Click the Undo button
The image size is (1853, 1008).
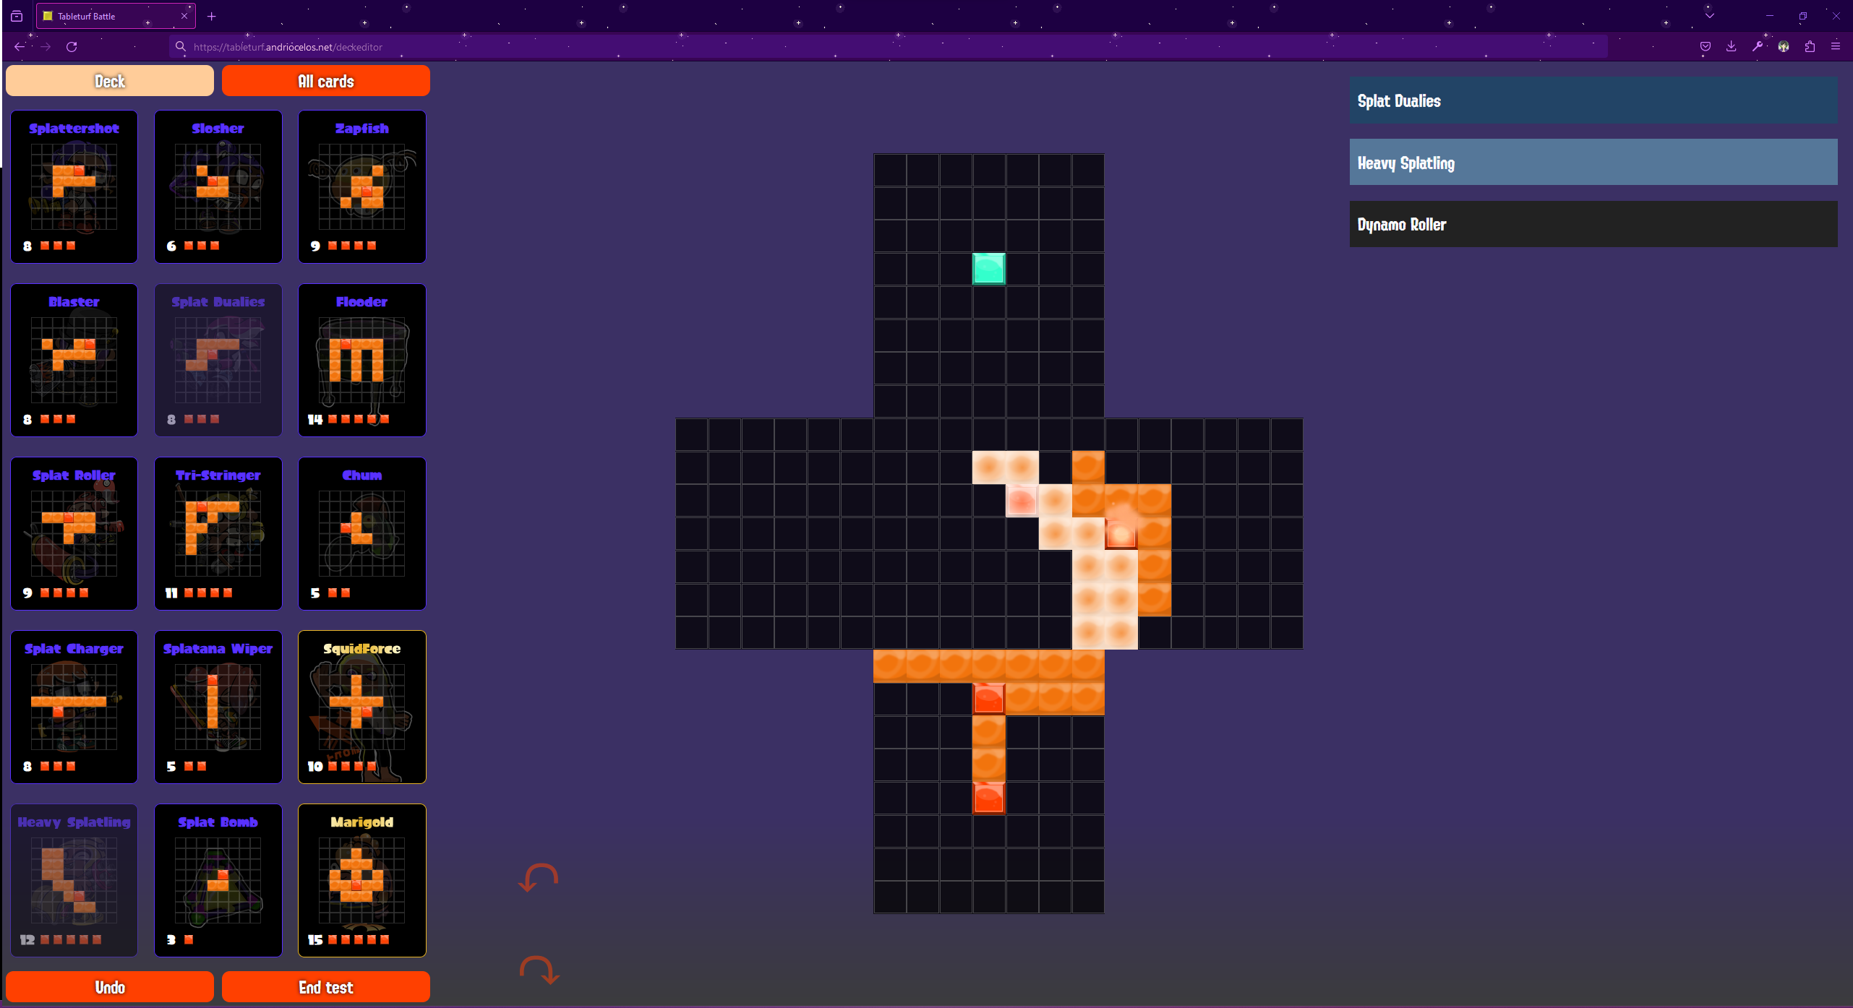pos(109,987)
